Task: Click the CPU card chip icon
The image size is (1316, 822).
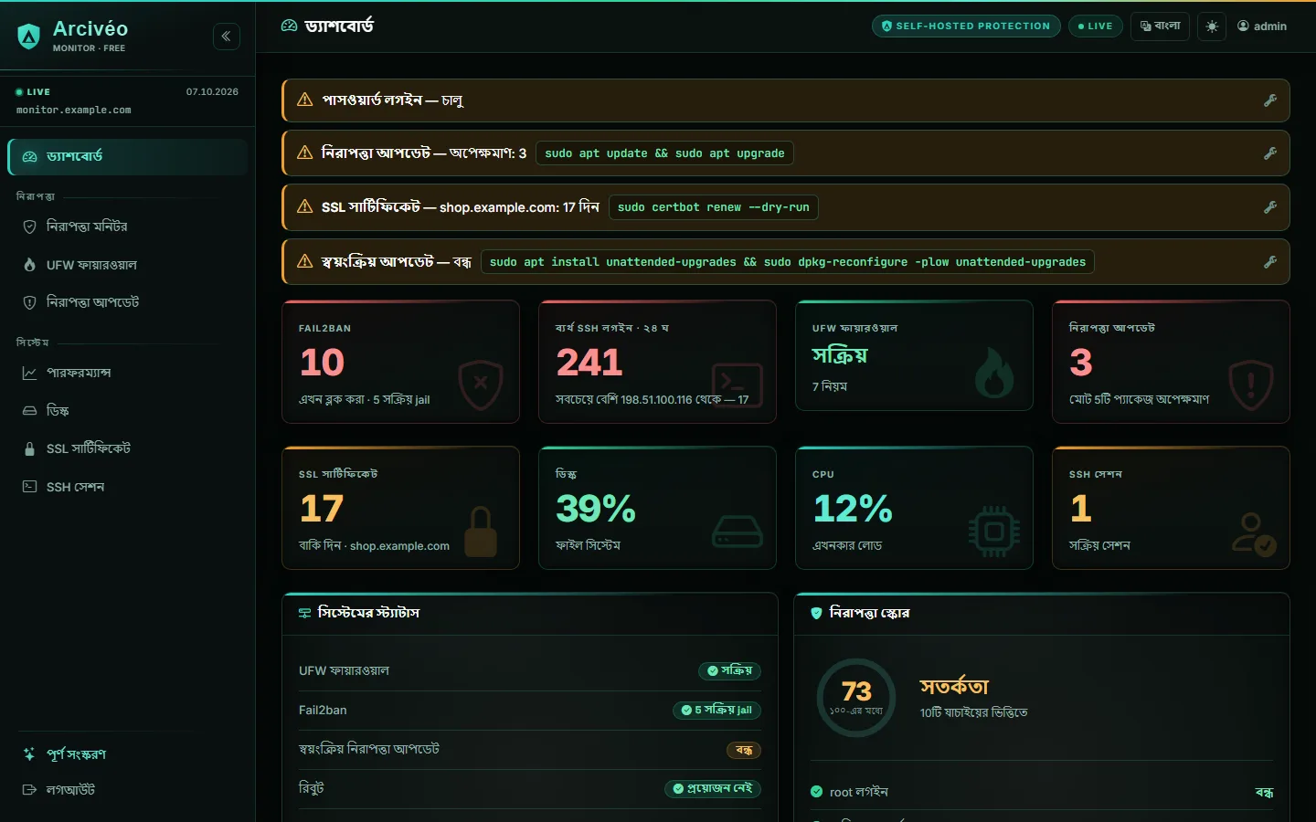Action: click(x=994, y=532)
